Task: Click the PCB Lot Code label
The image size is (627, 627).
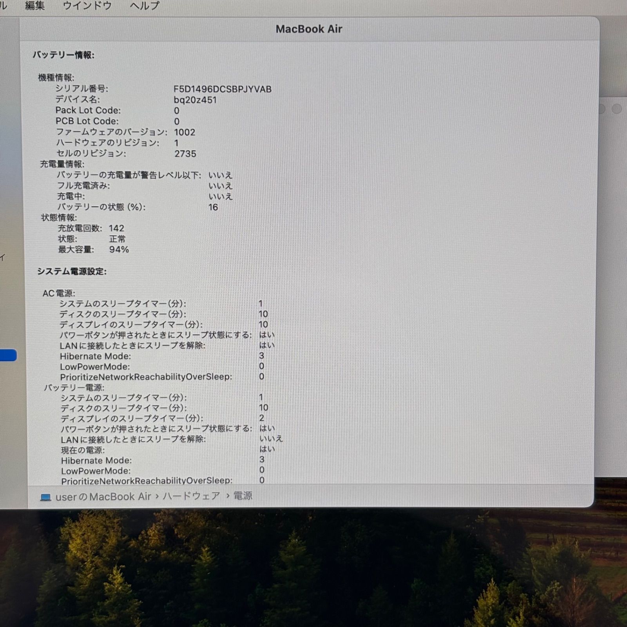Action: pos(87,121)
